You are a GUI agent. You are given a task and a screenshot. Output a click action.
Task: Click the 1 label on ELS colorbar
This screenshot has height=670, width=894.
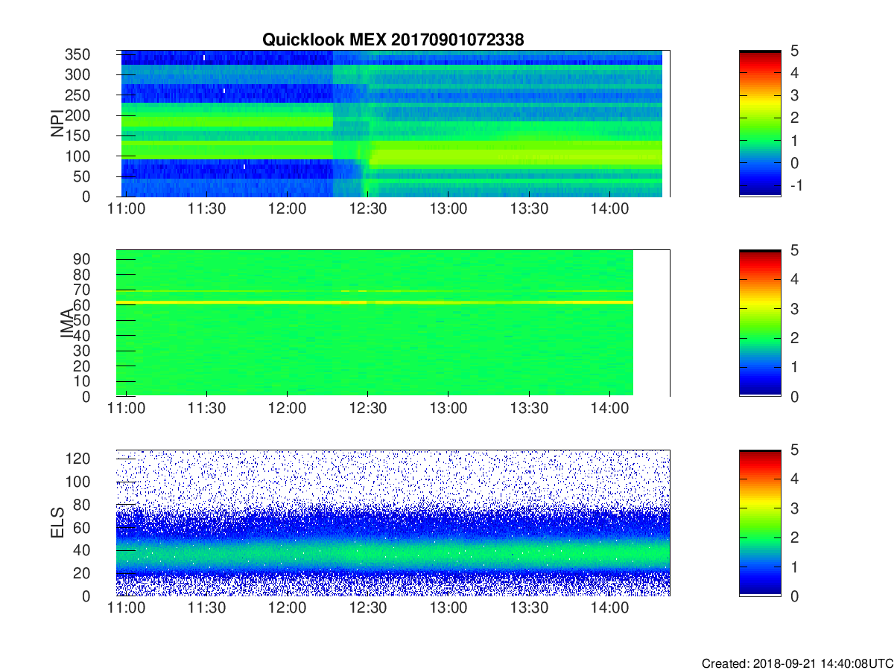pos(795,567)
